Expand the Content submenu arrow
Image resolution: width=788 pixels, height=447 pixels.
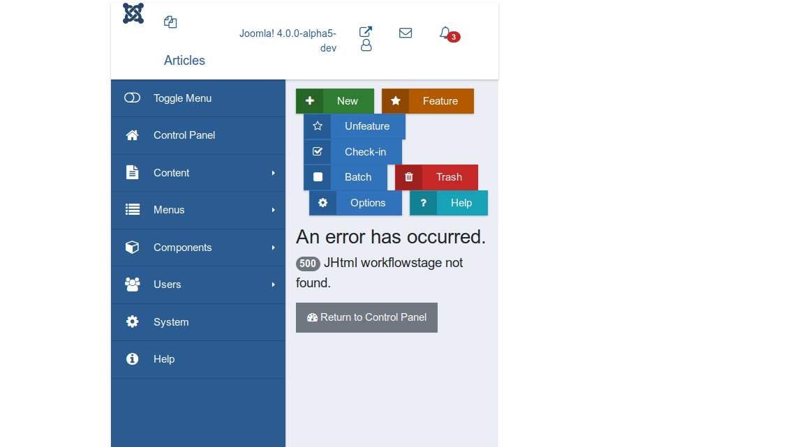click(x=274, y=173)
